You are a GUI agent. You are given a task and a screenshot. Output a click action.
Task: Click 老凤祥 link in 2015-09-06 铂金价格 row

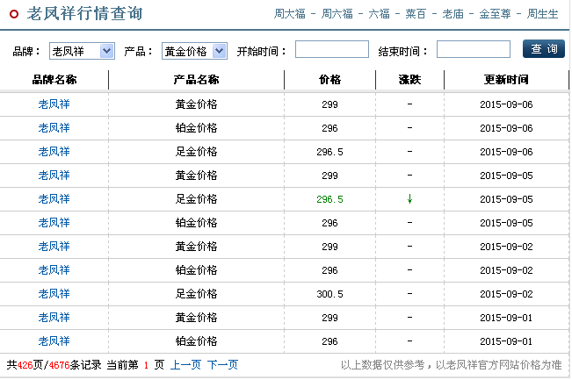tap(54, 128)
